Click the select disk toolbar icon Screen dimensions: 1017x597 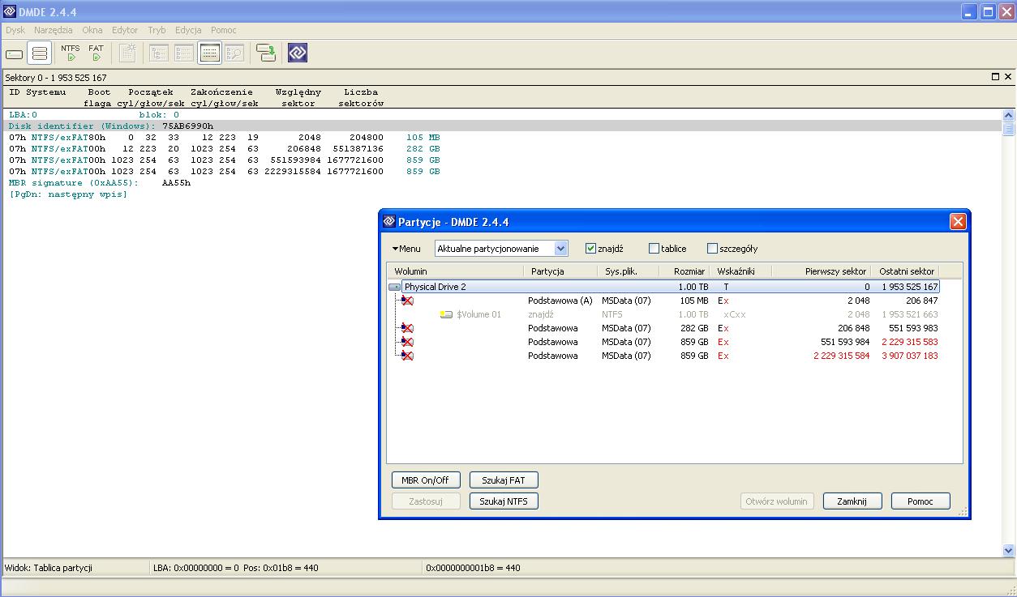[15, 53]
